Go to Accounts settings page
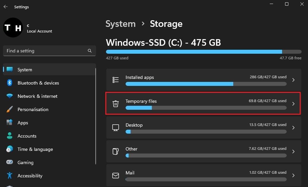 (x=27, y=136)
